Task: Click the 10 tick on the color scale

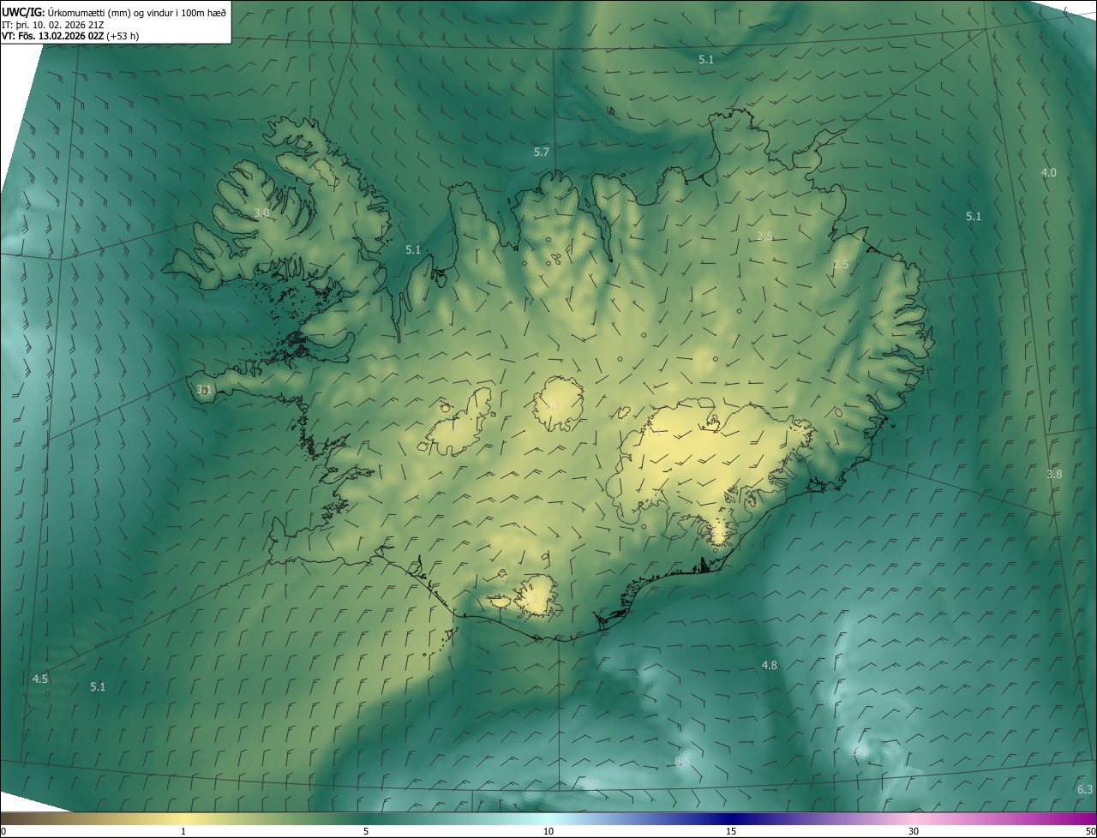Action: (x=548, y=831)
